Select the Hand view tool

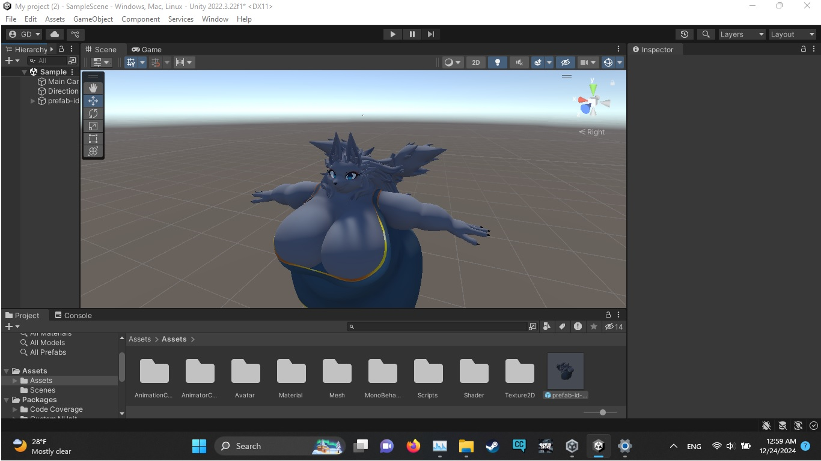[93, 88]
